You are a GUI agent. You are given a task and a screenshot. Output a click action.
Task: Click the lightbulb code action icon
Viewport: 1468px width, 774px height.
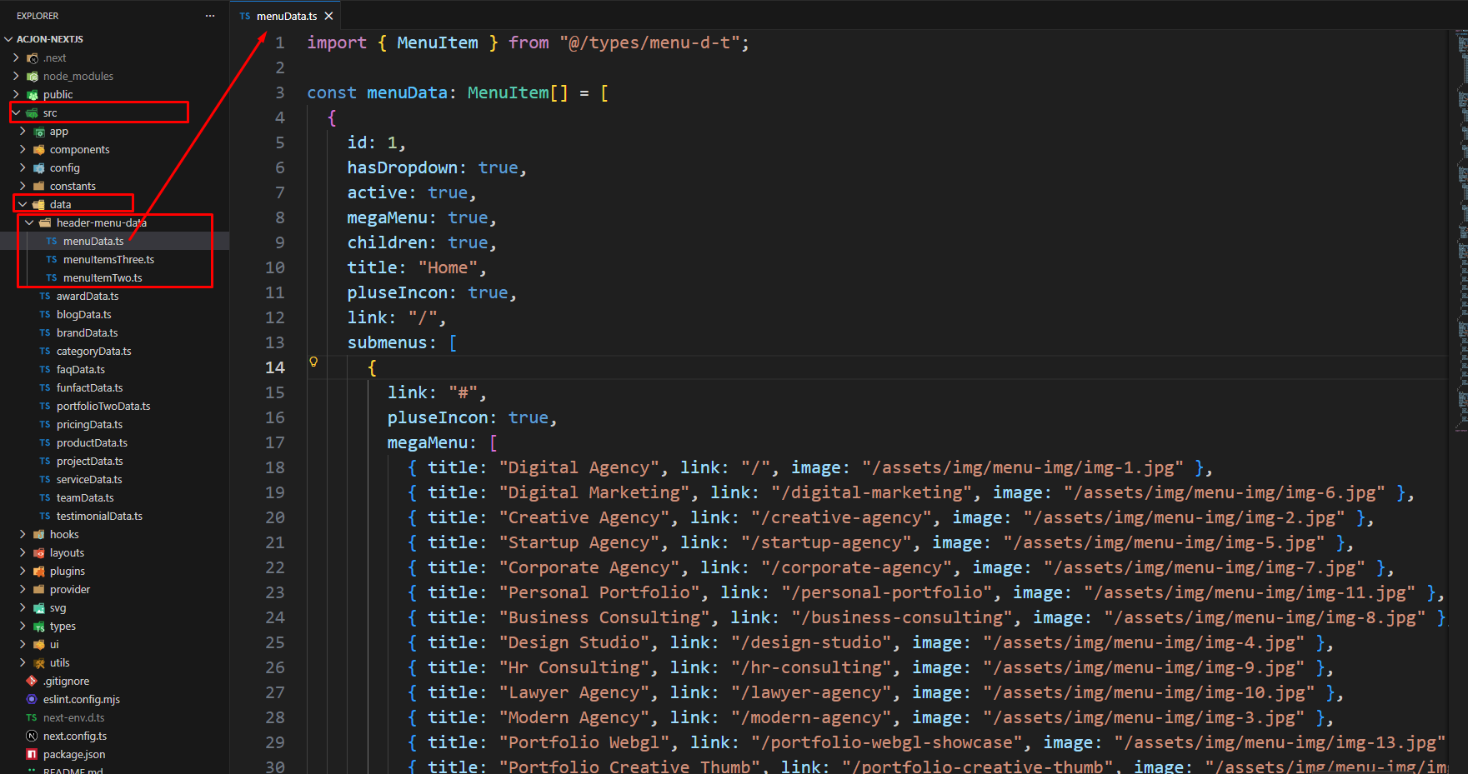click(x=313, y=362)
